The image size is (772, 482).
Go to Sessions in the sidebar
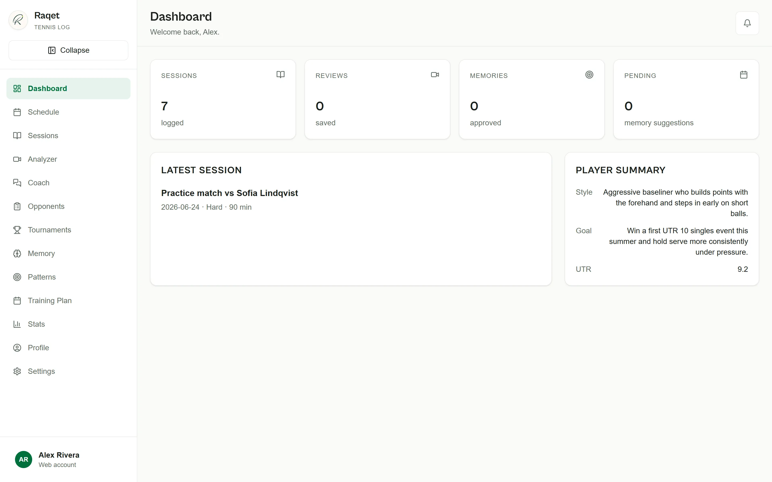68,136
